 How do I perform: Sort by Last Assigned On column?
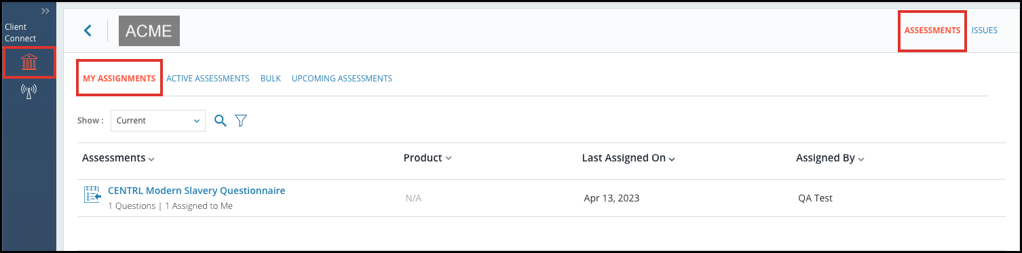[x=628, y=158]
